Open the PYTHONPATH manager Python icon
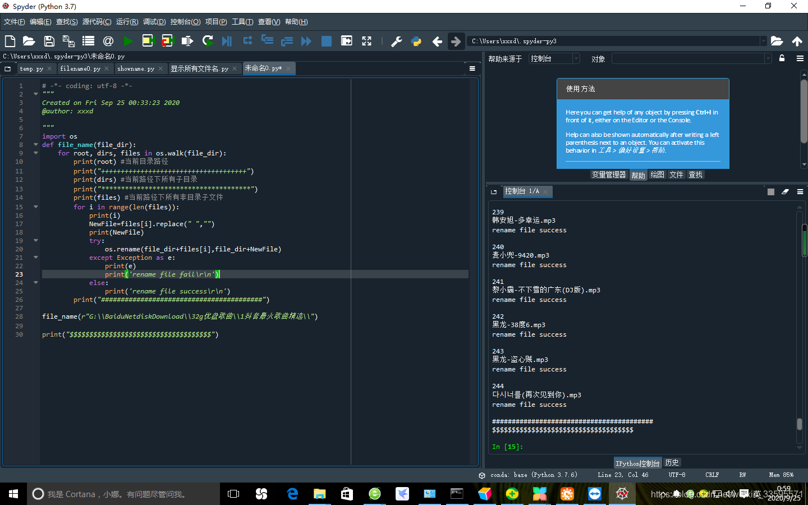The height and width of the screenshot is (505, 808). [x=416, y=41]
